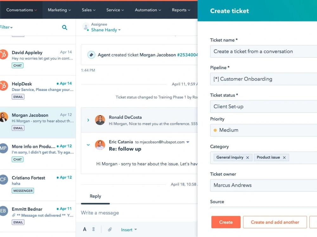This screenshot has height=237, width=317.
Task: Open the text formatting A icon
Action: tap(85, 229)
